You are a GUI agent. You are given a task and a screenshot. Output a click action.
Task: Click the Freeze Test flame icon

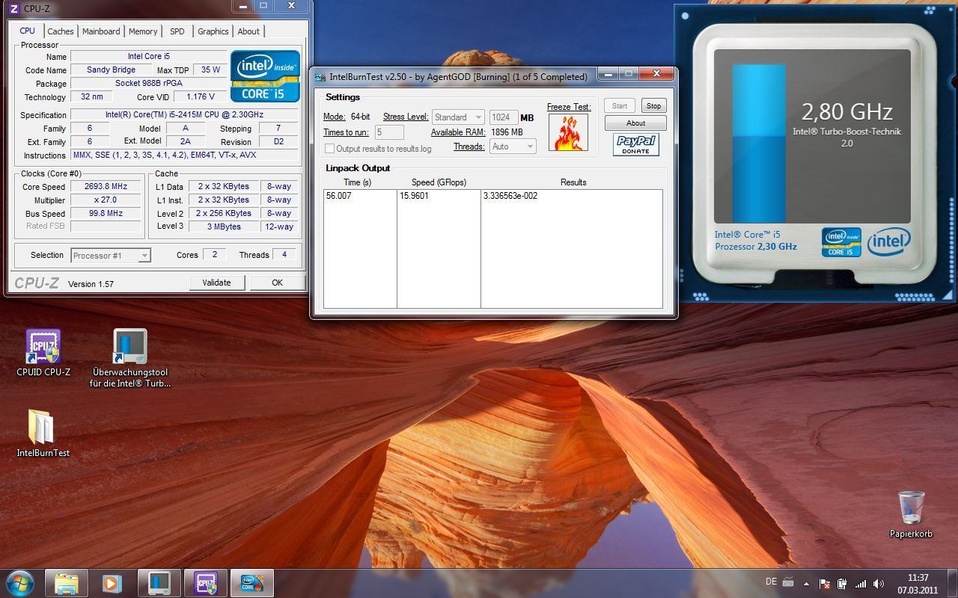[x=568, y=132]
